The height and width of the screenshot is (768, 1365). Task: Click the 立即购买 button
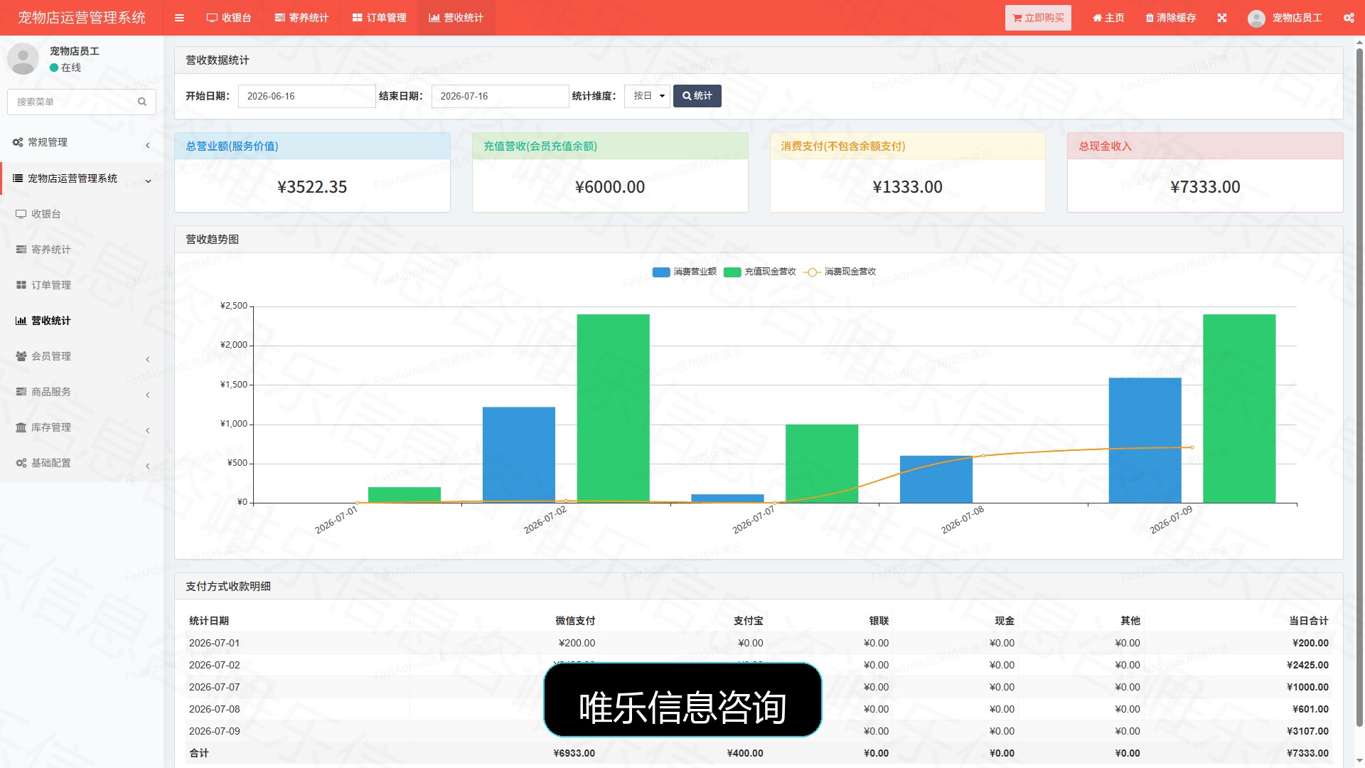pos(1038,18)
